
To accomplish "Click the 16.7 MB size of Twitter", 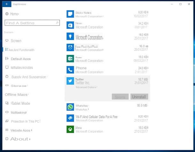I will tap(143, 79).
